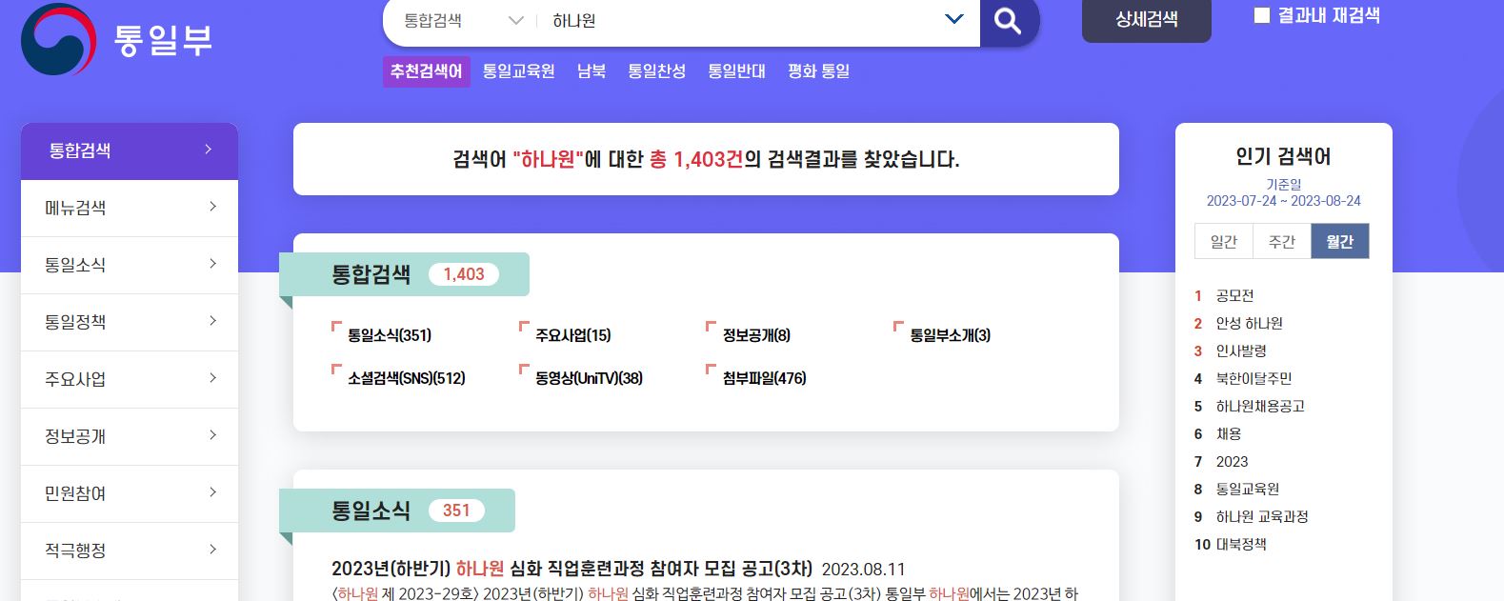
Task: Select 통합검색 in the left sidebar
Action: click(130, 150)
